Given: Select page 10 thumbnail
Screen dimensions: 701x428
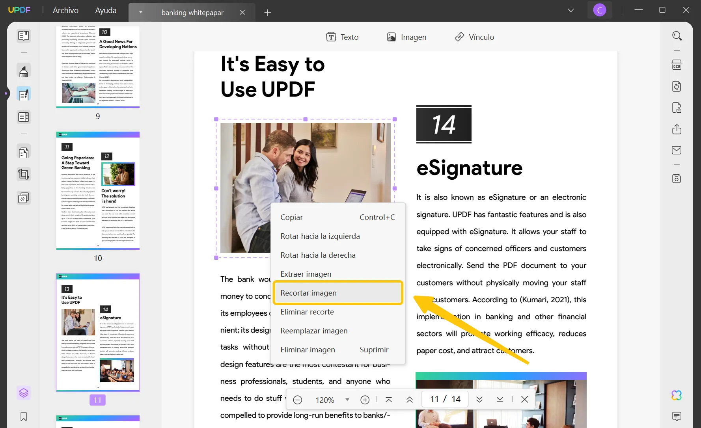Looking at the screenshot, I should tap(98, 190).
